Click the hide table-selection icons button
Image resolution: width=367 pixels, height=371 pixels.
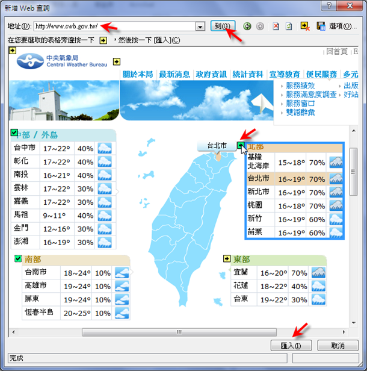[x=305, y=26]
